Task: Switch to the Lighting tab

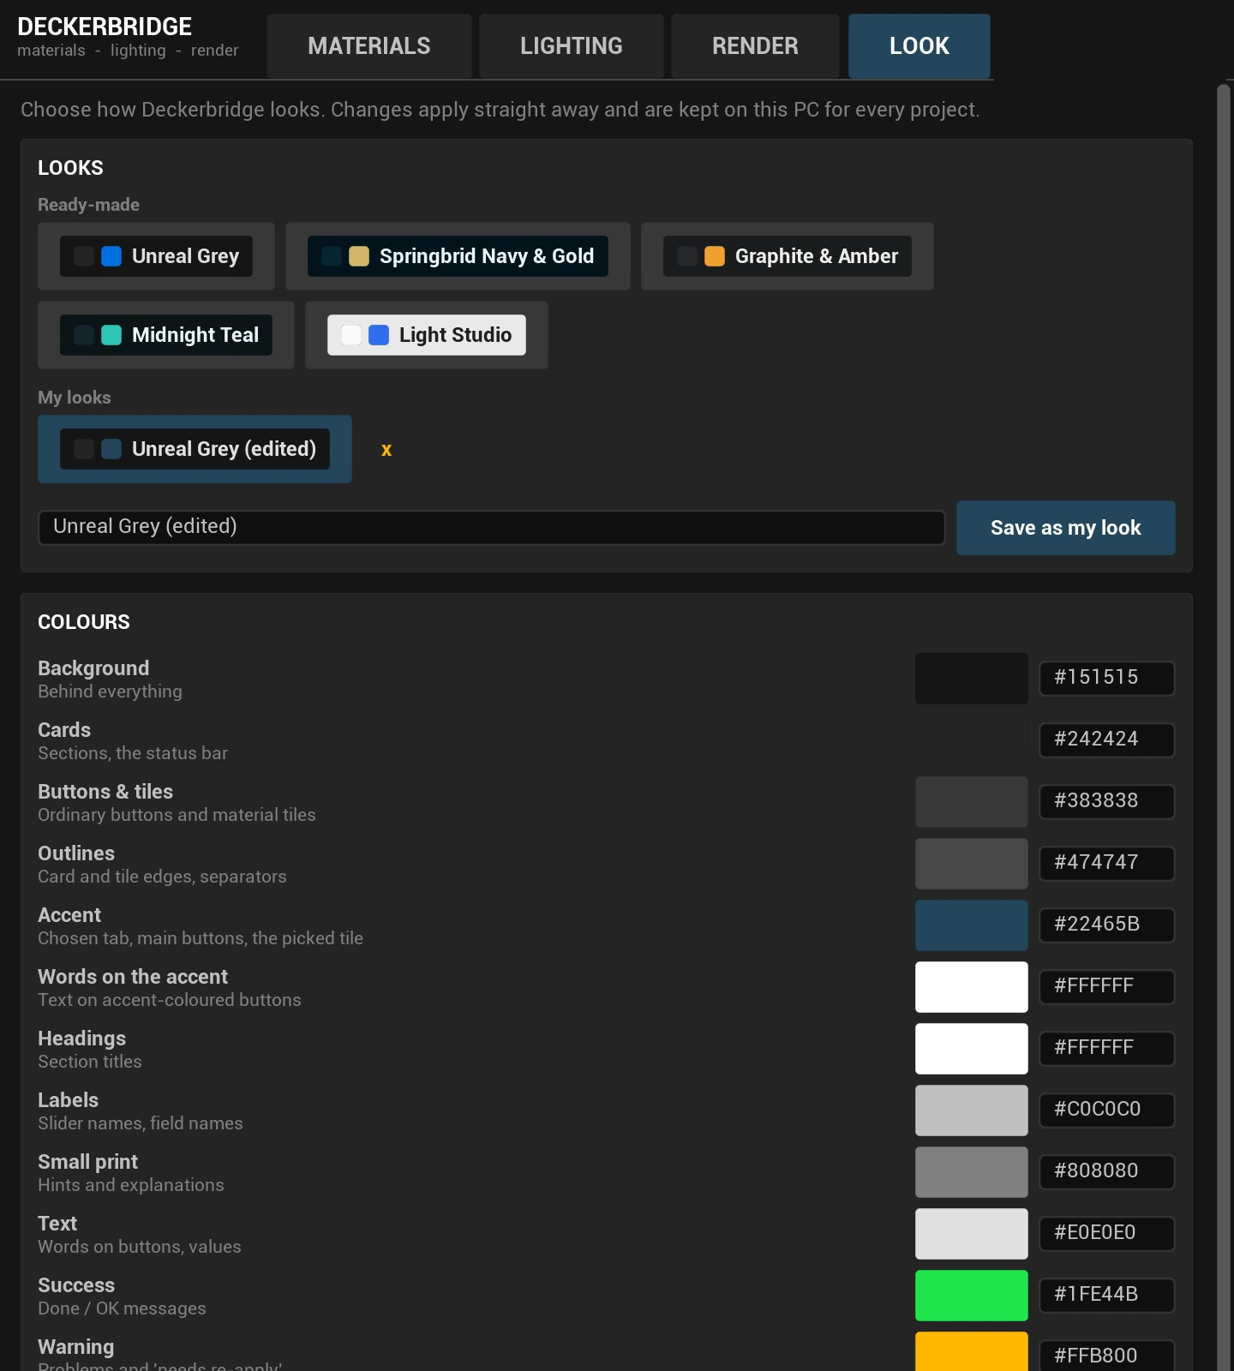Action: click(572, 46)
